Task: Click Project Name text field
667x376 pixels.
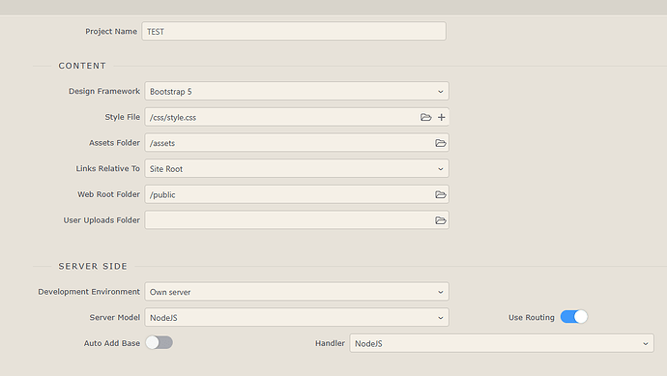Action: (x=294, y=31)
